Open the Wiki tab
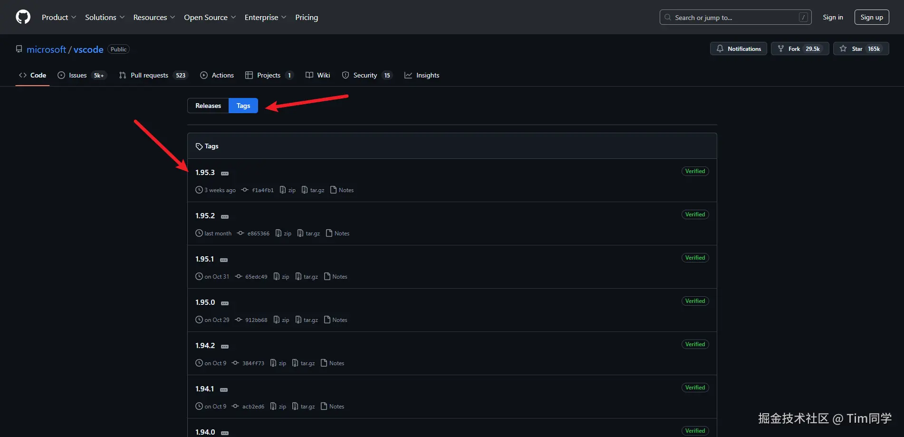 point(317,75)
